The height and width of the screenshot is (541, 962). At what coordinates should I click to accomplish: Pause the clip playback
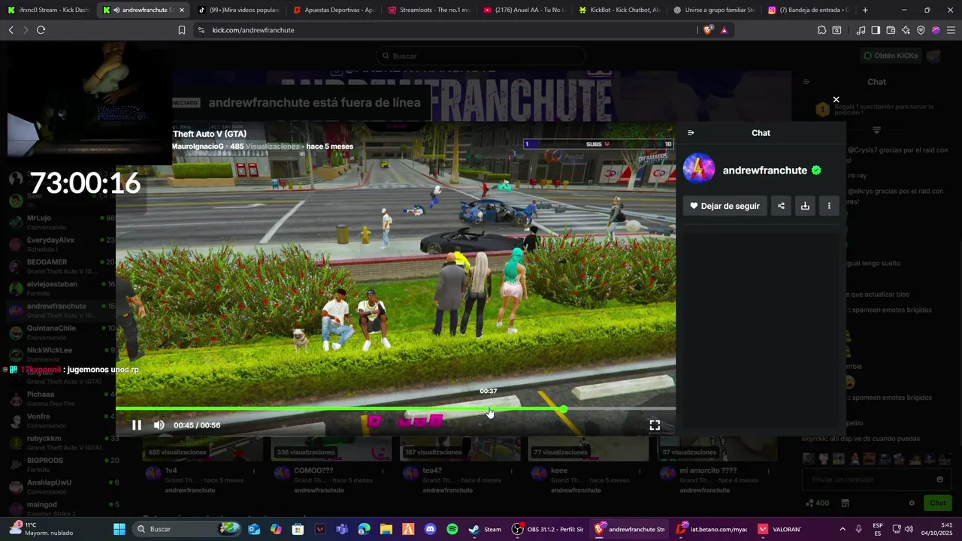click(137, 425)
